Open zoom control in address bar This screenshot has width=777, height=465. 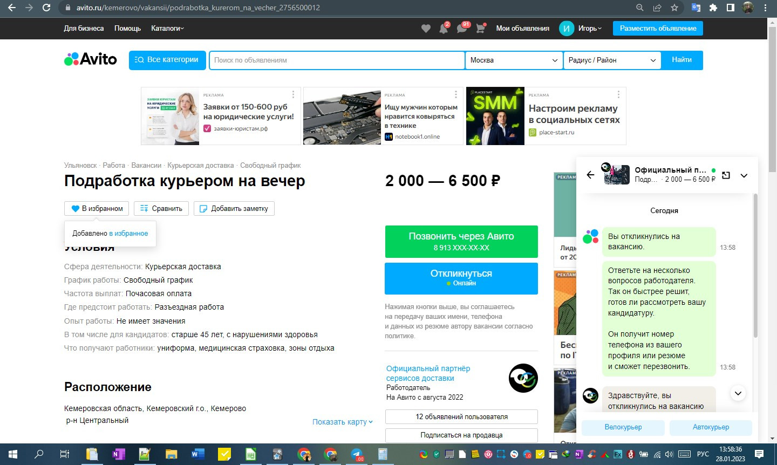tap(640, 8)
